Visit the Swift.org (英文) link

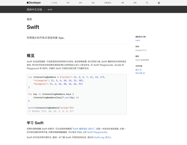pyautogui.click(x=102, y=137)
